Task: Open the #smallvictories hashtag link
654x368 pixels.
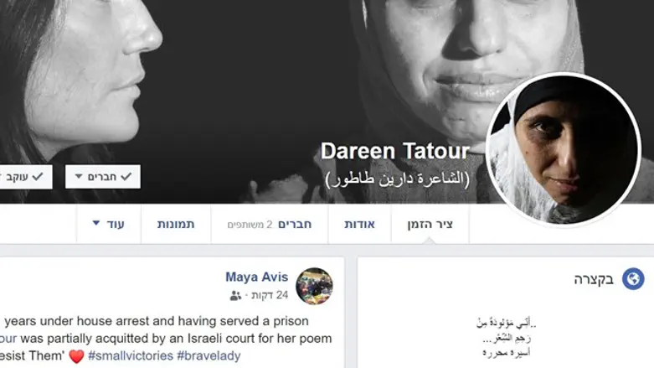Action: tap(131, 356)
